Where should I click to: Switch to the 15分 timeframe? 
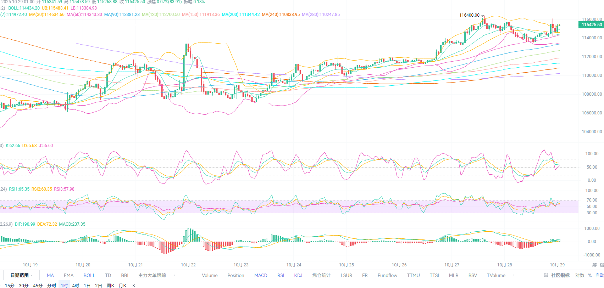[x=10, y=286]
